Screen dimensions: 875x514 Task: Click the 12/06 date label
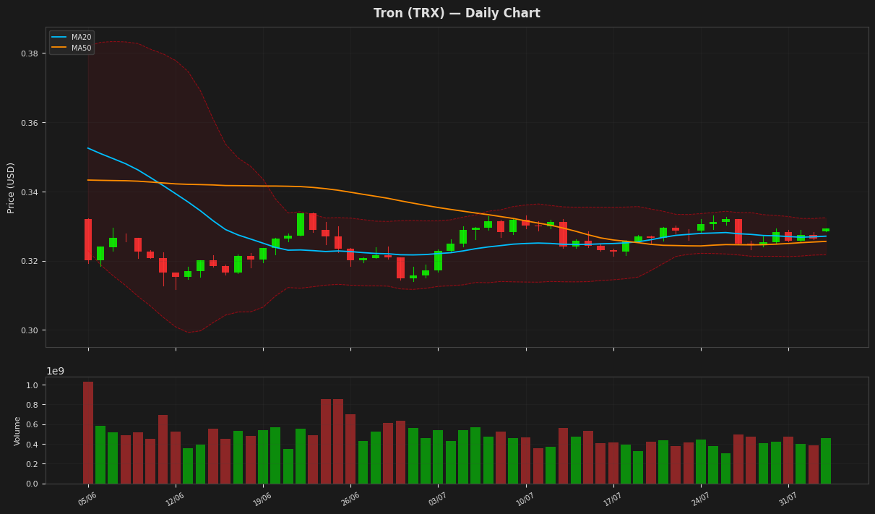174,499
